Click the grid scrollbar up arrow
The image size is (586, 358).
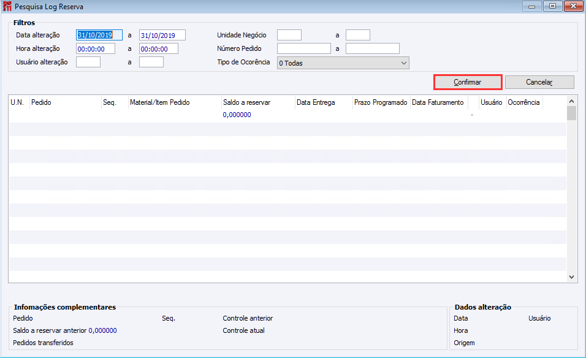pyautogui.click(x=571, y=101)
